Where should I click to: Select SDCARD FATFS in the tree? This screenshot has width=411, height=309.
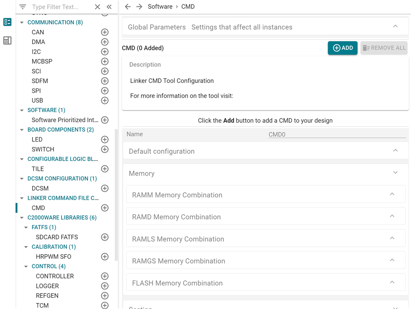pyautogui.click(x=57, y=237)
